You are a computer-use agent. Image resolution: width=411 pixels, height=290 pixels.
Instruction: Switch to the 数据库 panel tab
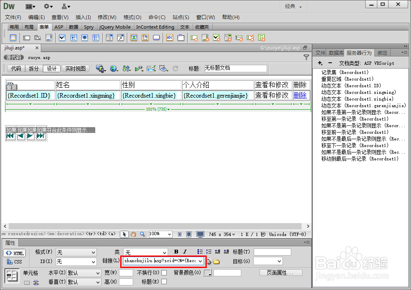pyautogui.click(x=336, y=53)
